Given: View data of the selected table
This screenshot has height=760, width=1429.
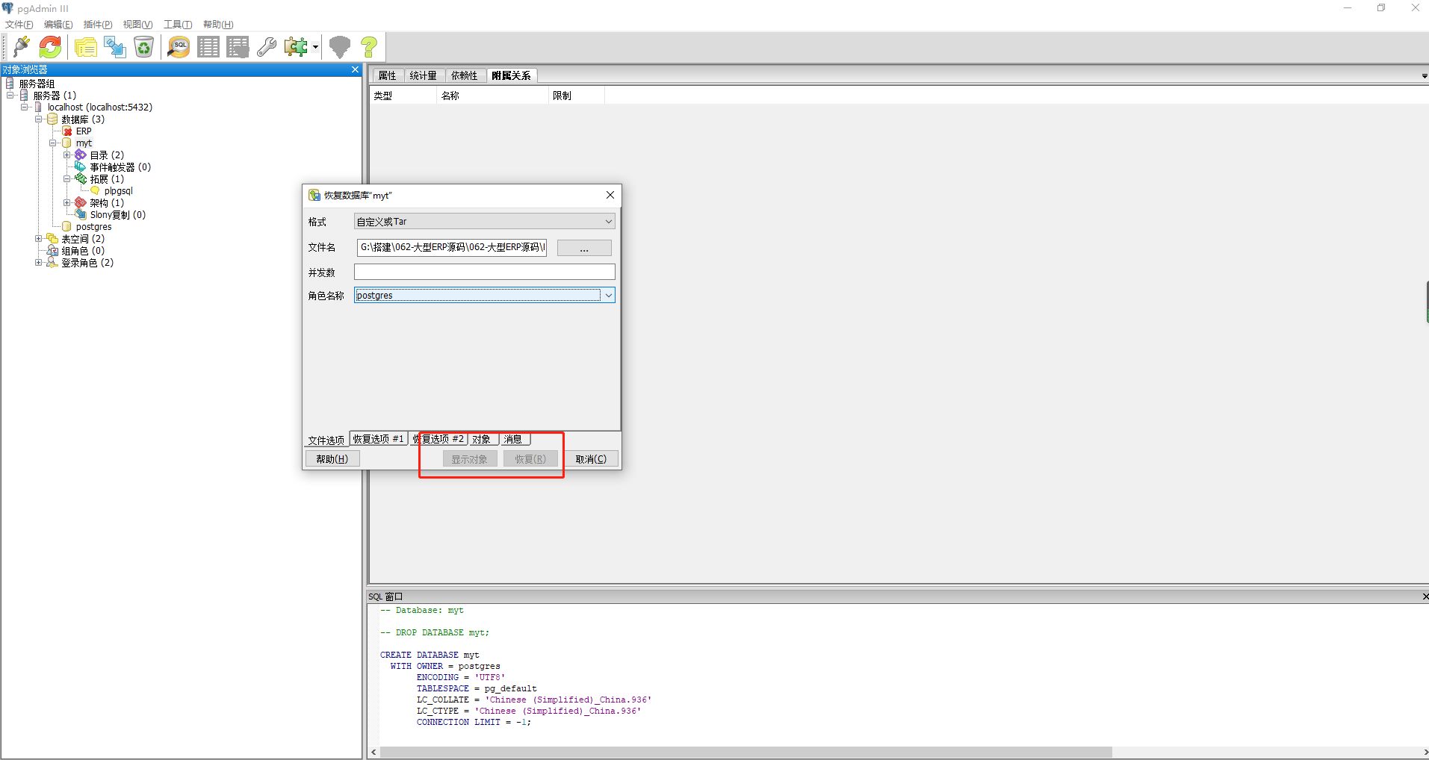Looking at the screenshot, I should click(x=208, y=46).
